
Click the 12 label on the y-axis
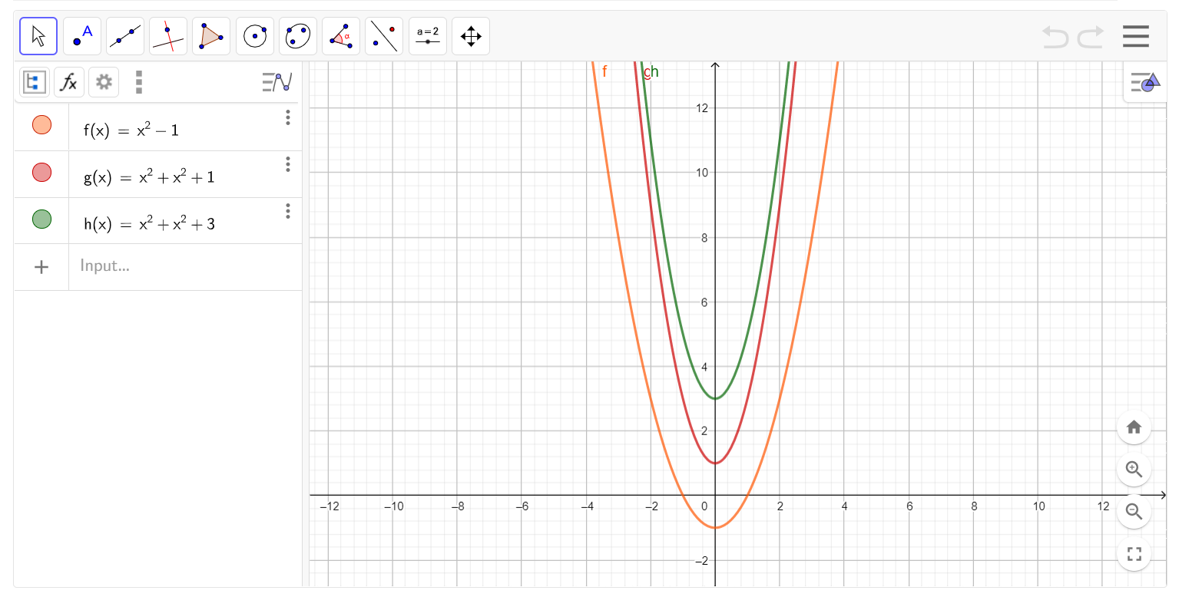coord(702,108)
